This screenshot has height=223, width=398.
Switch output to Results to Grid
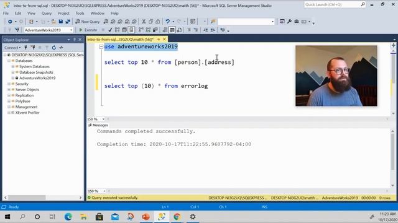[x=172, y=30]
